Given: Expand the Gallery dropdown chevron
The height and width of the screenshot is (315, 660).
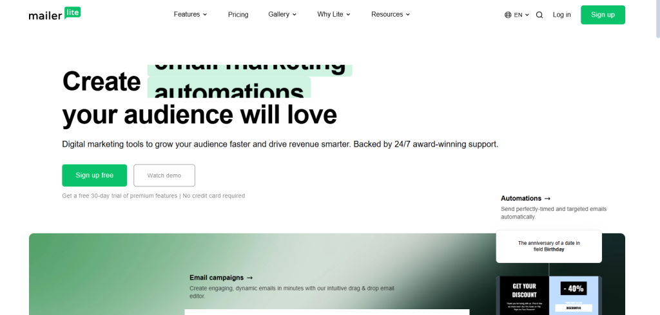Looking at the screenshot, I should [294, 14].
